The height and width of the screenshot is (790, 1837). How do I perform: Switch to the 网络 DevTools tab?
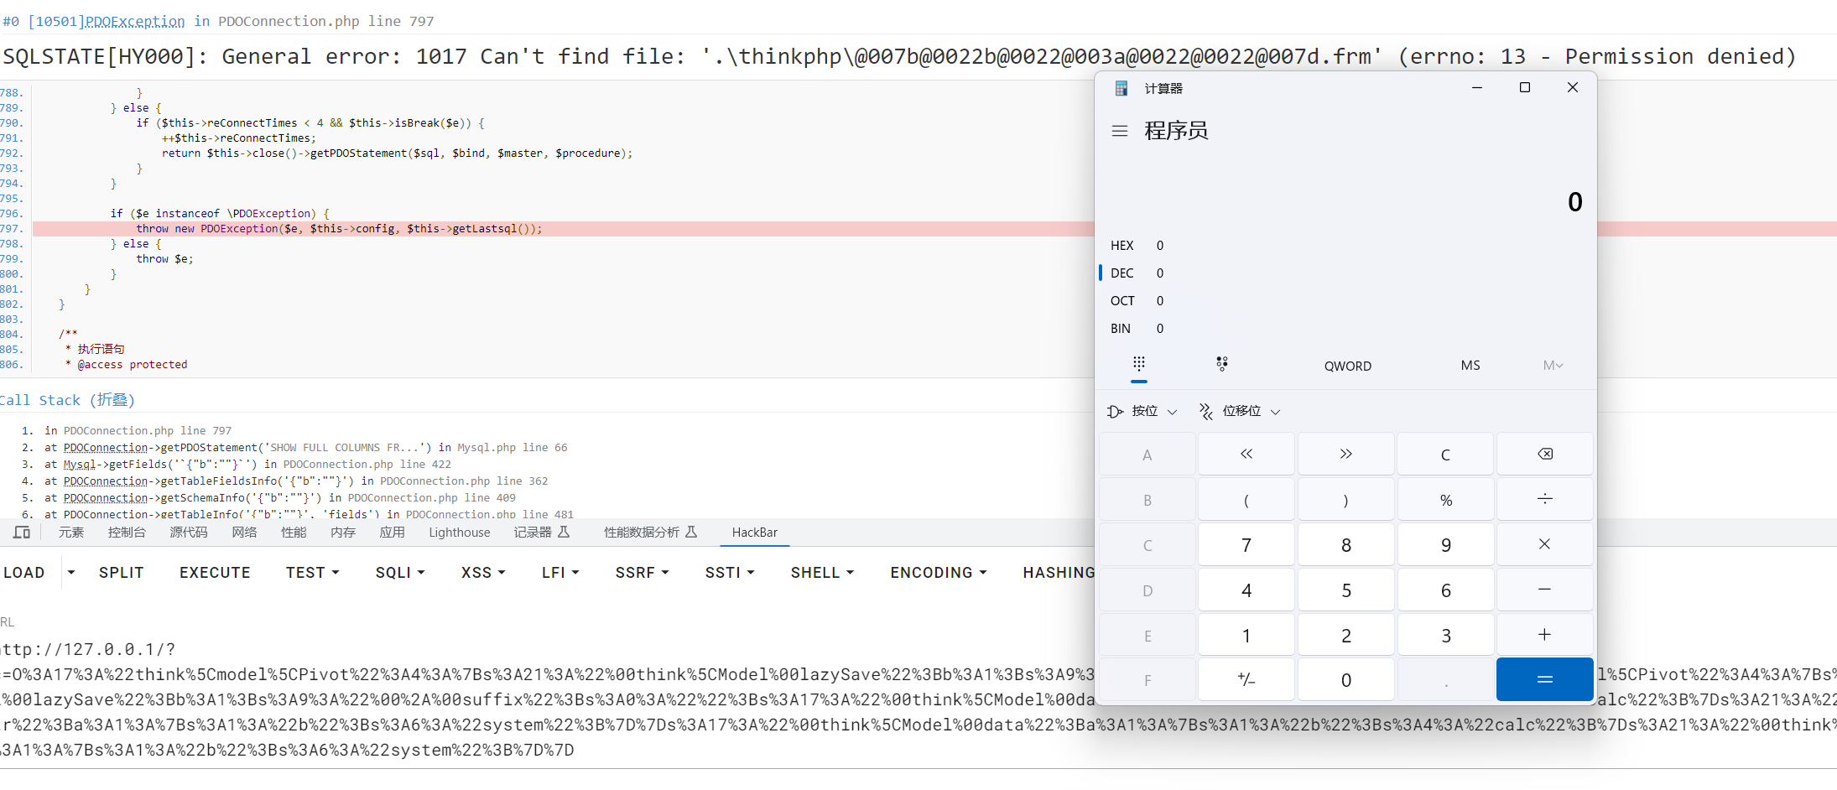tap(244, 533)
